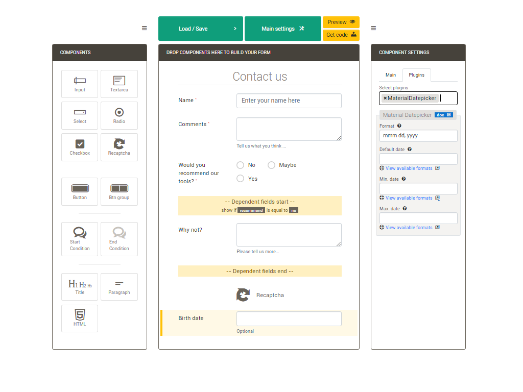Add an HTML component
Screen dimensions: 523x392
tap(80, 318)
